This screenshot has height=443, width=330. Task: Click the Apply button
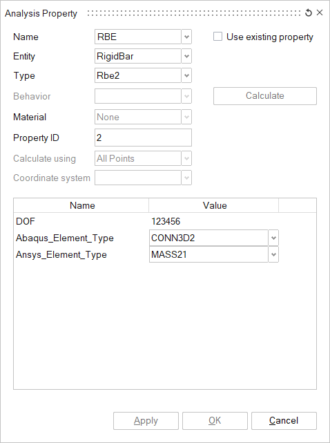pos(146,421)
